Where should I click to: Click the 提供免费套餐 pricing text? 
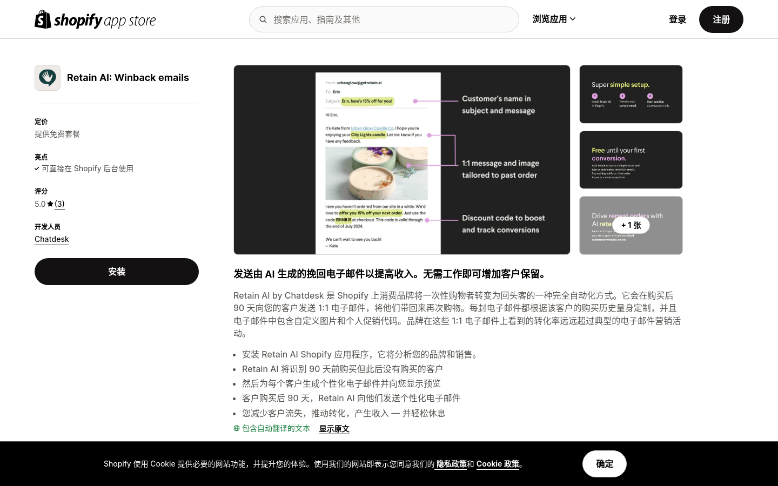(57, 134)
